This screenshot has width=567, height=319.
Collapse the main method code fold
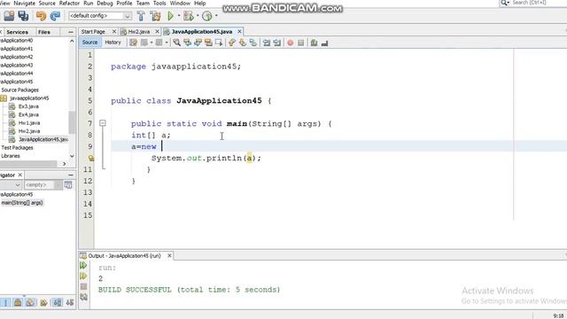coord(103,123)
